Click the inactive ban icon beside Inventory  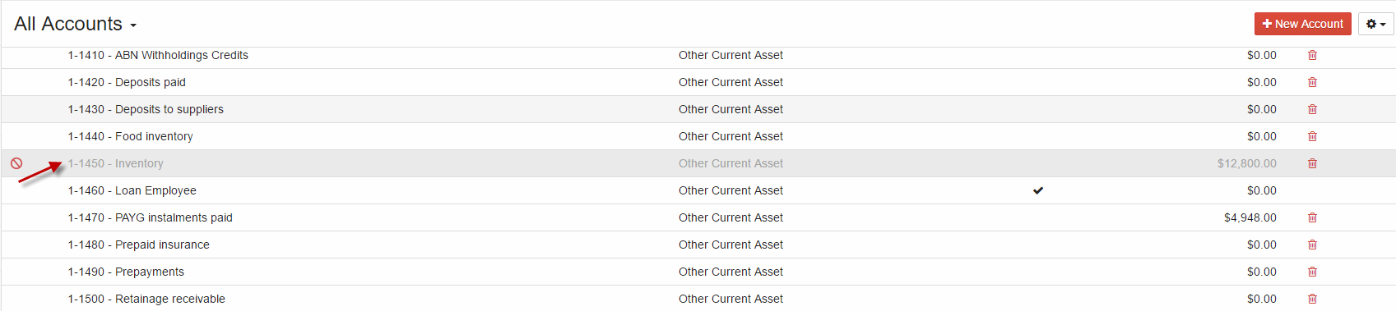pos(16,163)
